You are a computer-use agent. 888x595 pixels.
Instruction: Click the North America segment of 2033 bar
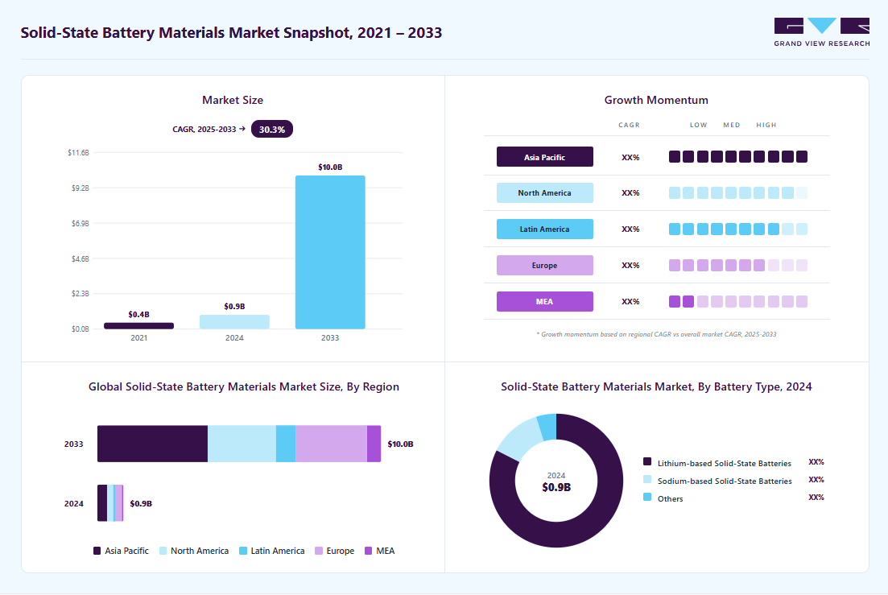click(242, 444)
